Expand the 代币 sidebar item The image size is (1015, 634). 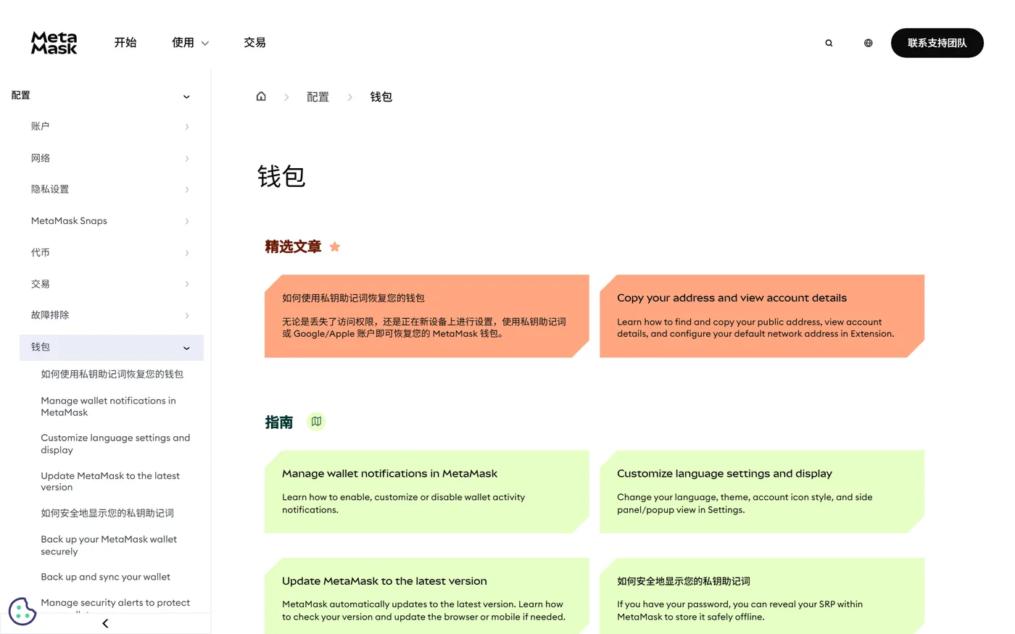pos(111,252)
